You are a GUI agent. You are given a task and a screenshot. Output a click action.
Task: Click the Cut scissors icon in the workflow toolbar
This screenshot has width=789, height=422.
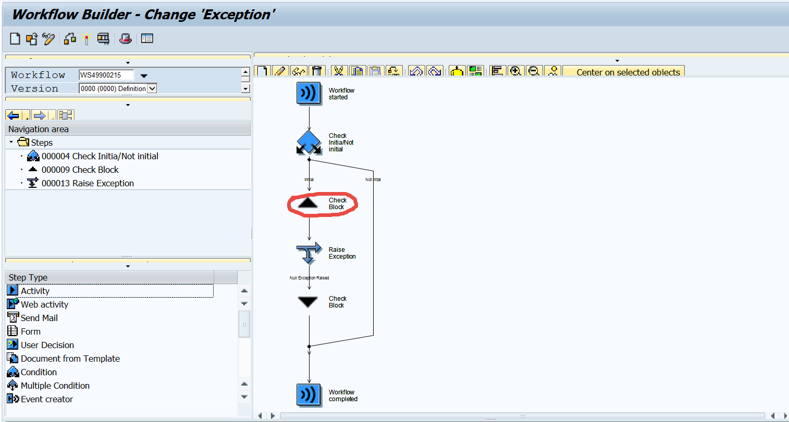[339, 71]
